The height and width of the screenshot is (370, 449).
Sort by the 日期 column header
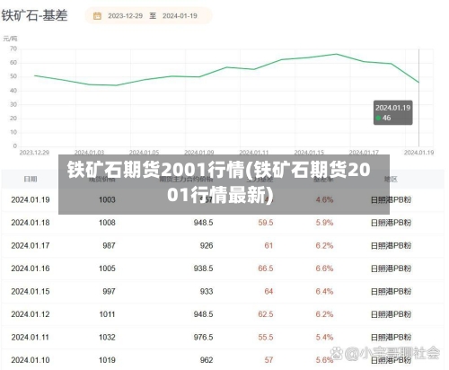(x=31, y=180)
